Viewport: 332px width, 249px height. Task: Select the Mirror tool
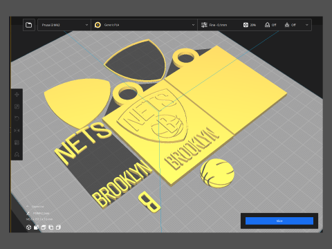tap(17, 131)
